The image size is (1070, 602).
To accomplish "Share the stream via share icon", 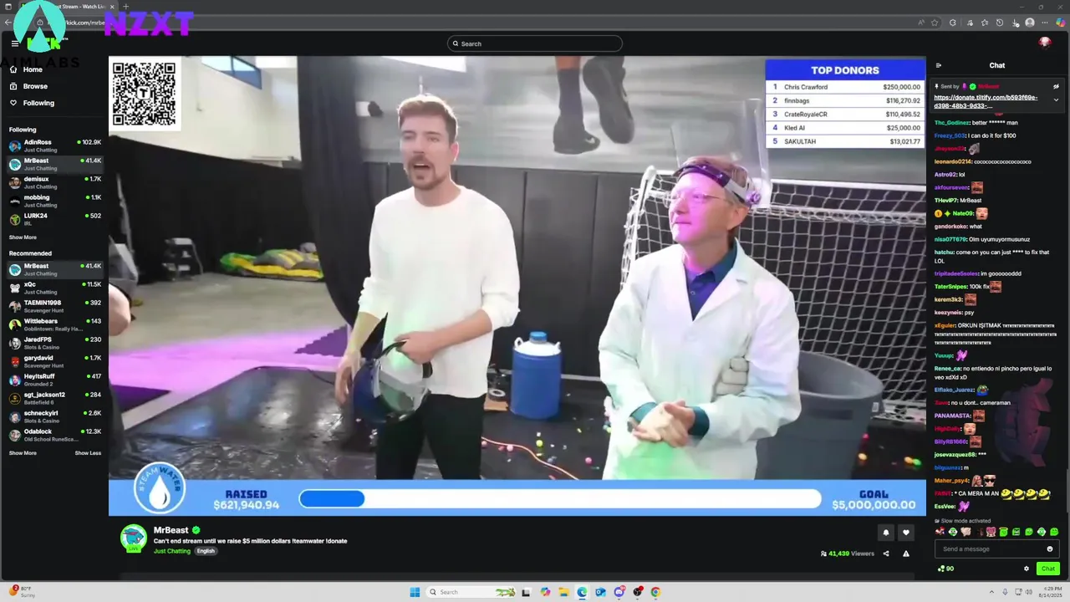I will click(x=886, y=554).
